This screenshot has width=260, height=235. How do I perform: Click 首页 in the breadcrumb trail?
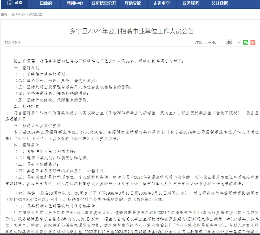4,15
